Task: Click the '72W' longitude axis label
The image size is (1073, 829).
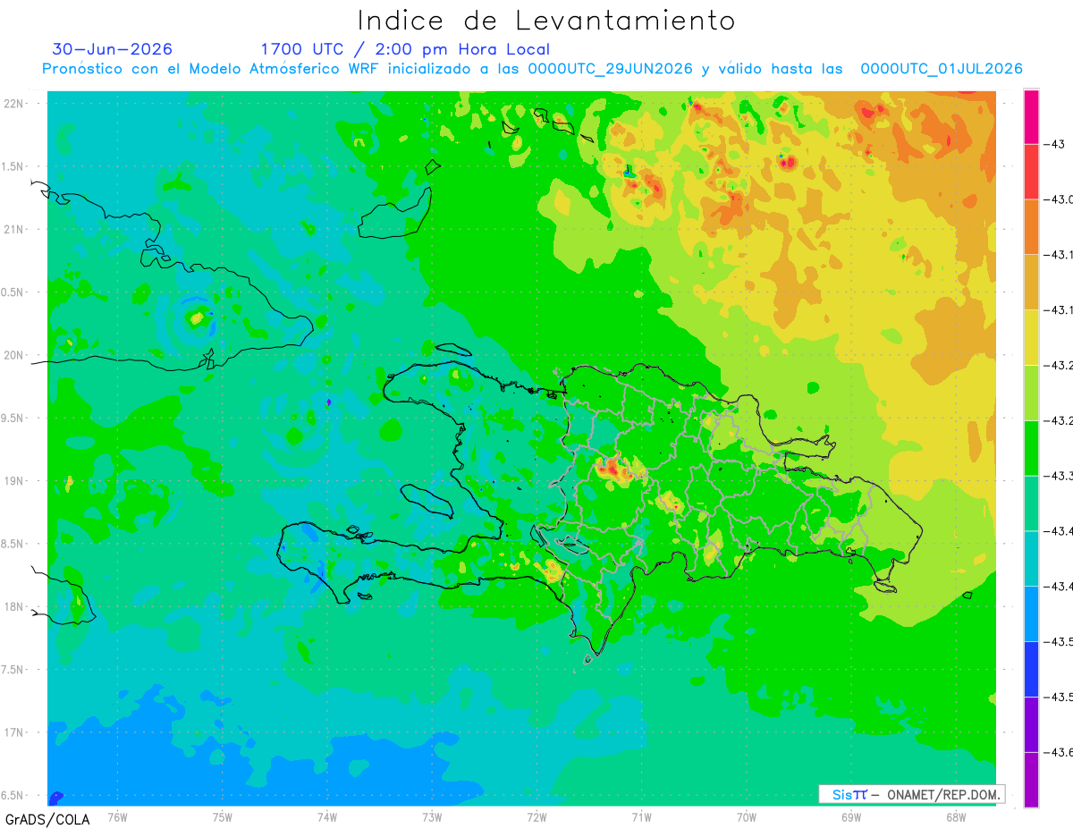Action: pos(536,816)
